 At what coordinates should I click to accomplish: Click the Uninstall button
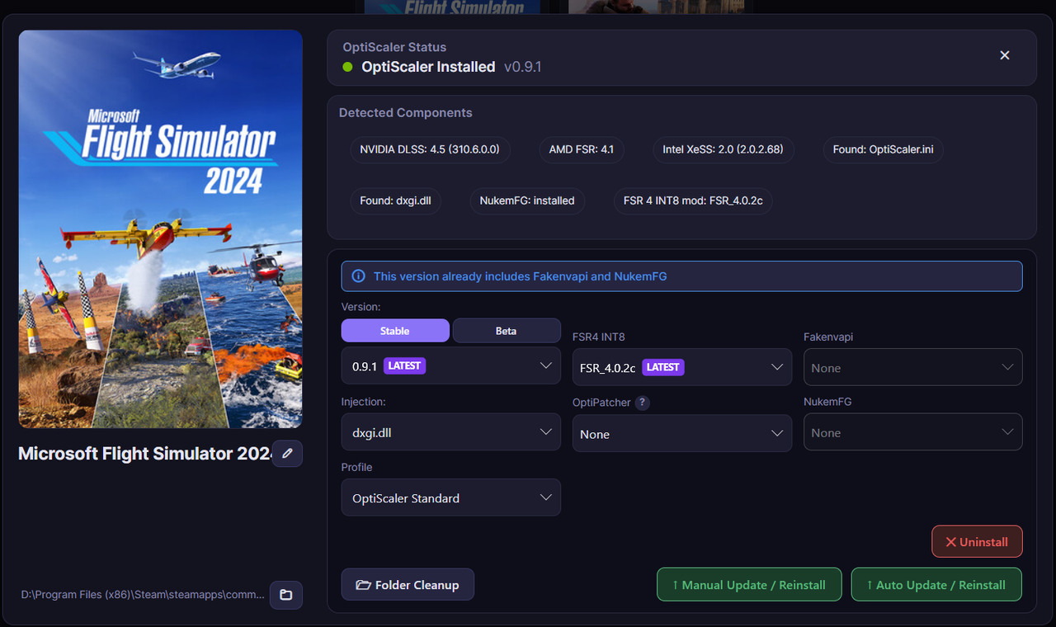point(977,542)
